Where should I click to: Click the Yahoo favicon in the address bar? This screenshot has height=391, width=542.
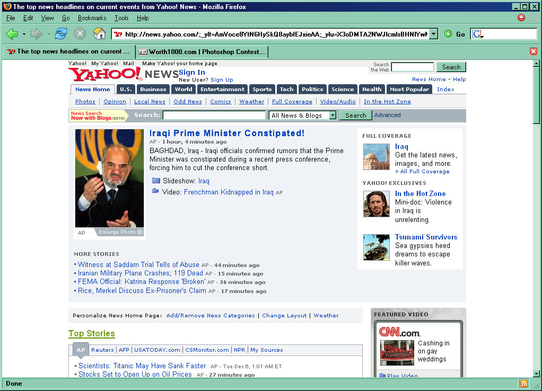tap(118, 34)
